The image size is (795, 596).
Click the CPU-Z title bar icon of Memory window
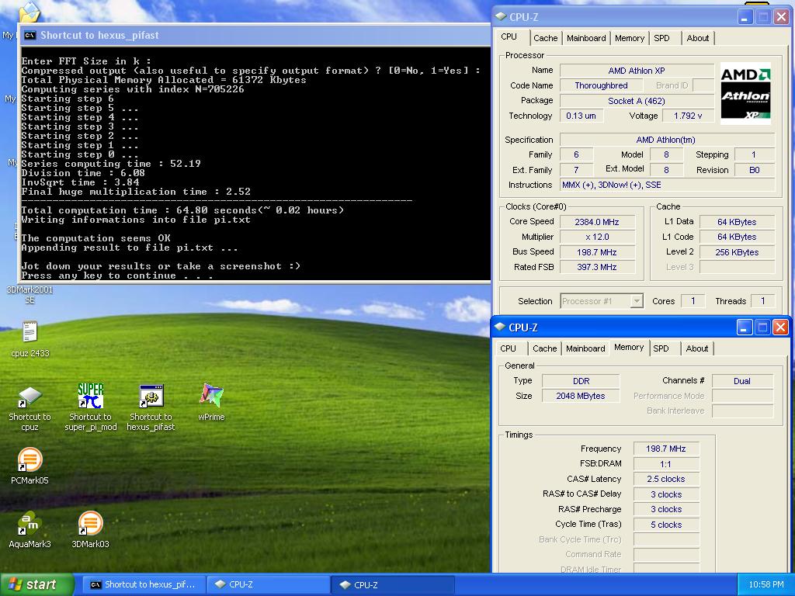pos(501,327)
